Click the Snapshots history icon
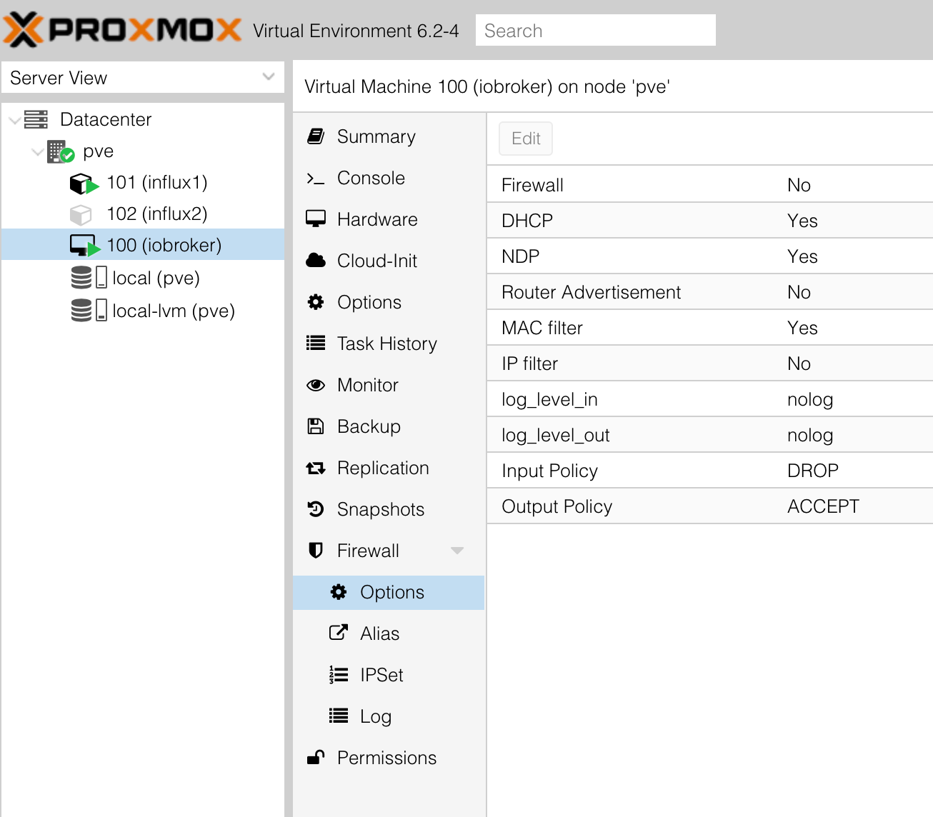933x817 pixels. 316,509
